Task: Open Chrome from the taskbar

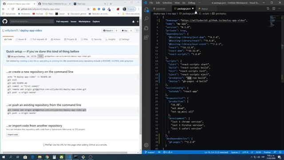Action: [47, 157]
